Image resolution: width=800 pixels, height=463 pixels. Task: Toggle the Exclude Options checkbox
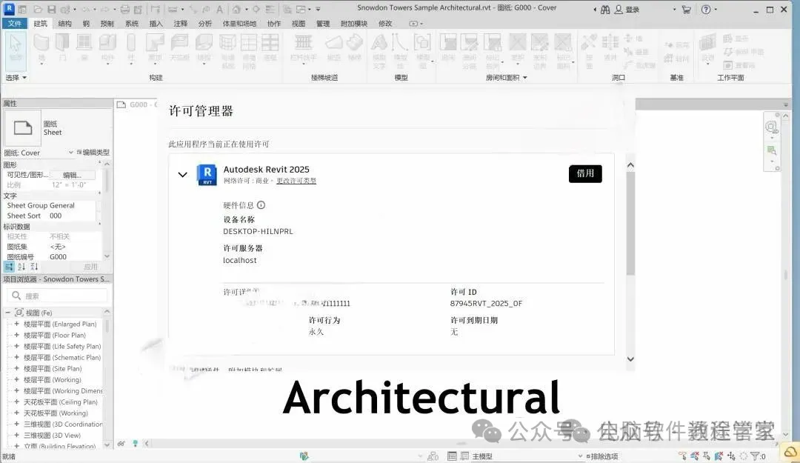588,456
